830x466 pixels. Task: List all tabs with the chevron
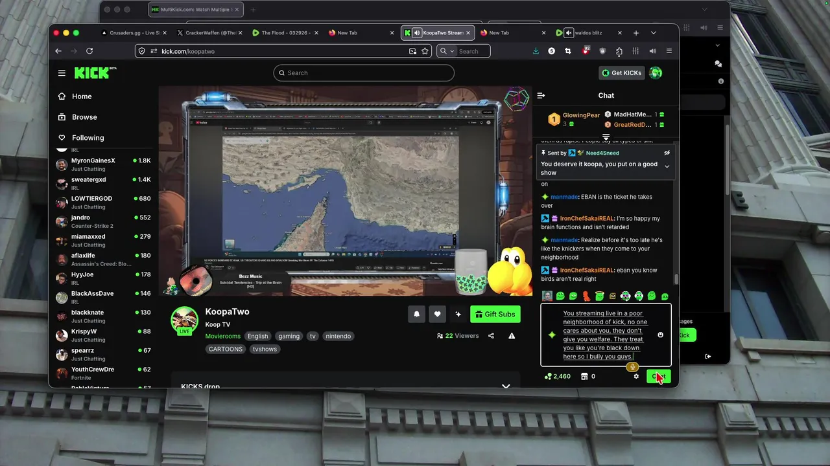(654, 33)
